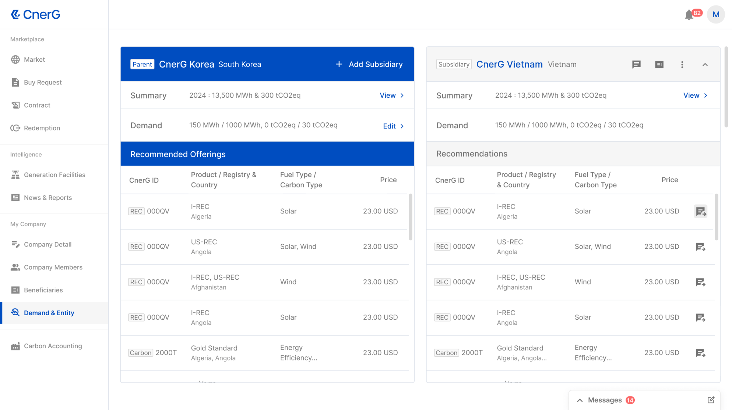732x410 pixels.
Task: Click Add Subsidiary button
Action: coord(369,64)
